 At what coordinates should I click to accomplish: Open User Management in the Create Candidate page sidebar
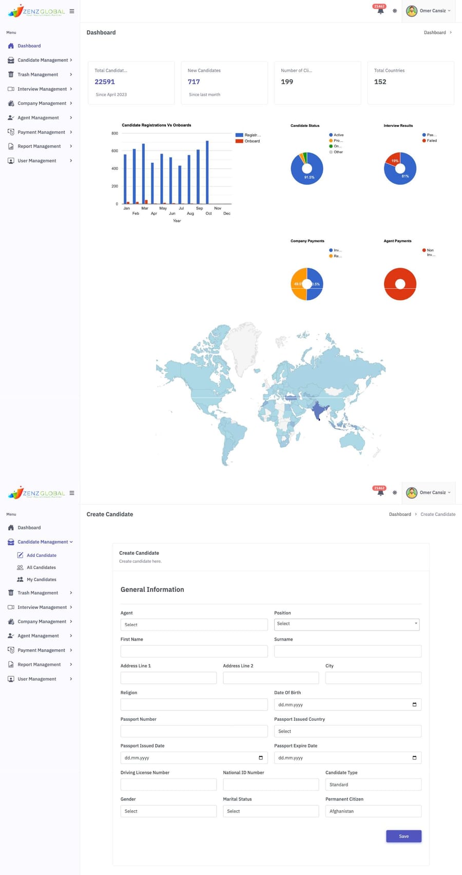[40, 679]
